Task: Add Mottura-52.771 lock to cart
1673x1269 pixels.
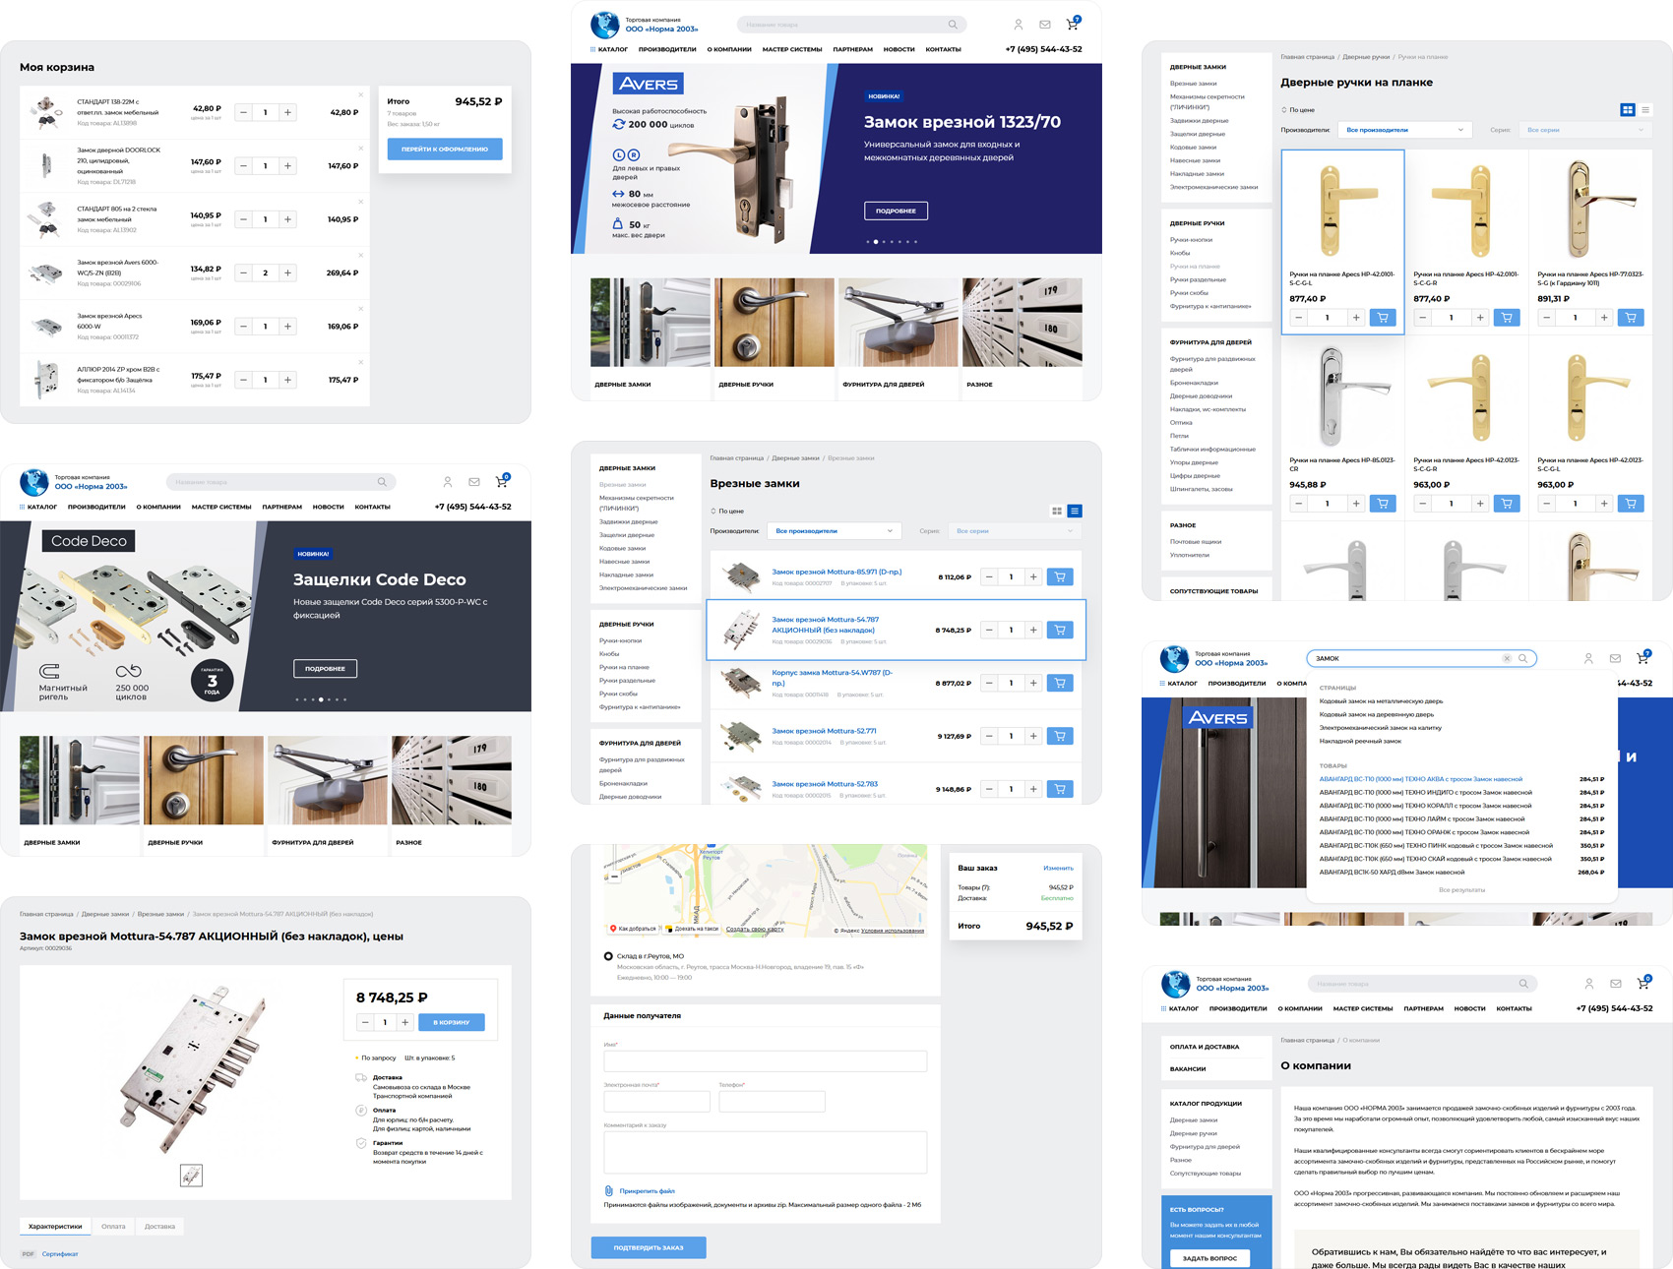Action: 1060,736
